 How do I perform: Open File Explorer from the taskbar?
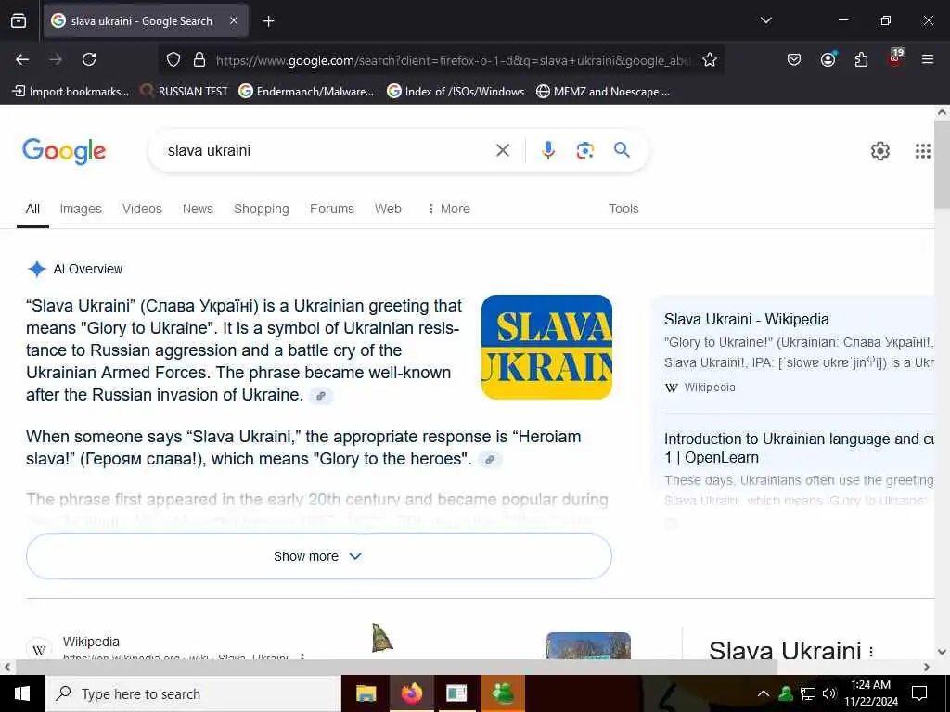366,693
